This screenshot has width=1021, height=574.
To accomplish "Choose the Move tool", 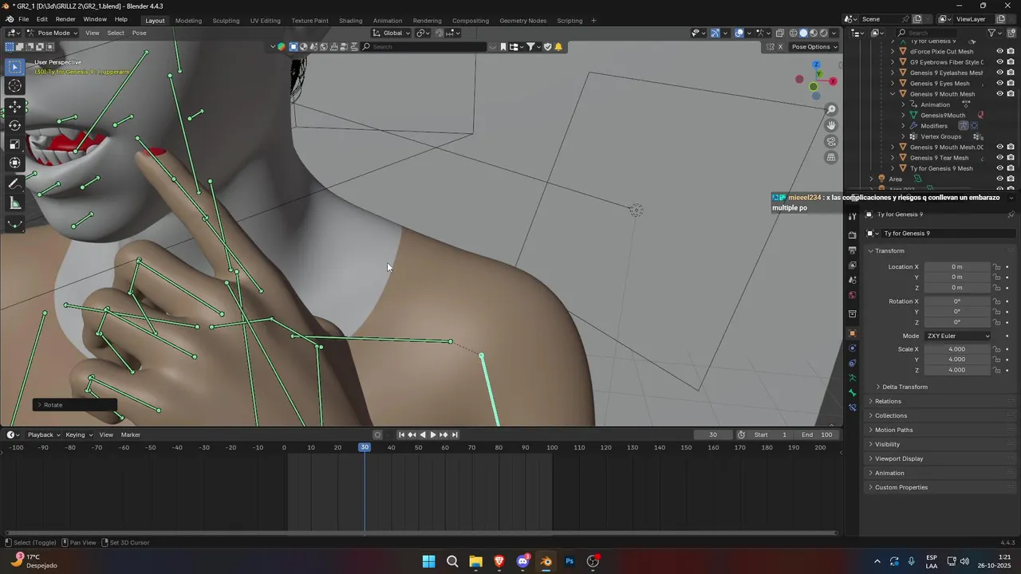I will coord(15,107).
